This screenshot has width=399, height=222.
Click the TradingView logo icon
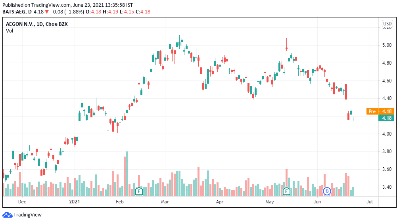coord(8,215)
